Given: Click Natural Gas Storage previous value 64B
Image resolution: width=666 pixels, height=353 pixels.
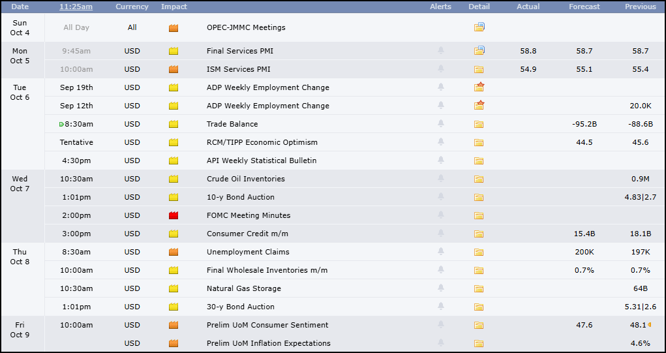Looking at the screenshot, I should 641,288.
